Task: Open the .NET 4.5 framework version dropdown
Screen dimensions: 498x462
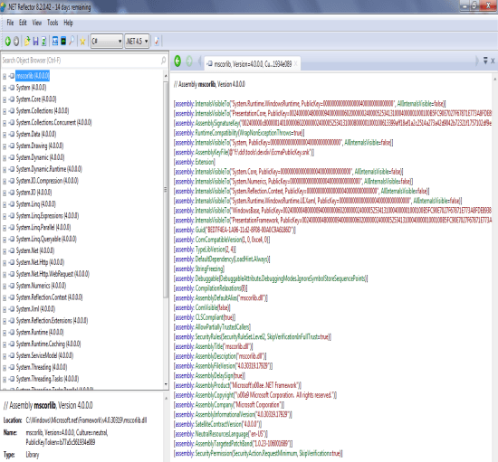Action: click(138, 42)
